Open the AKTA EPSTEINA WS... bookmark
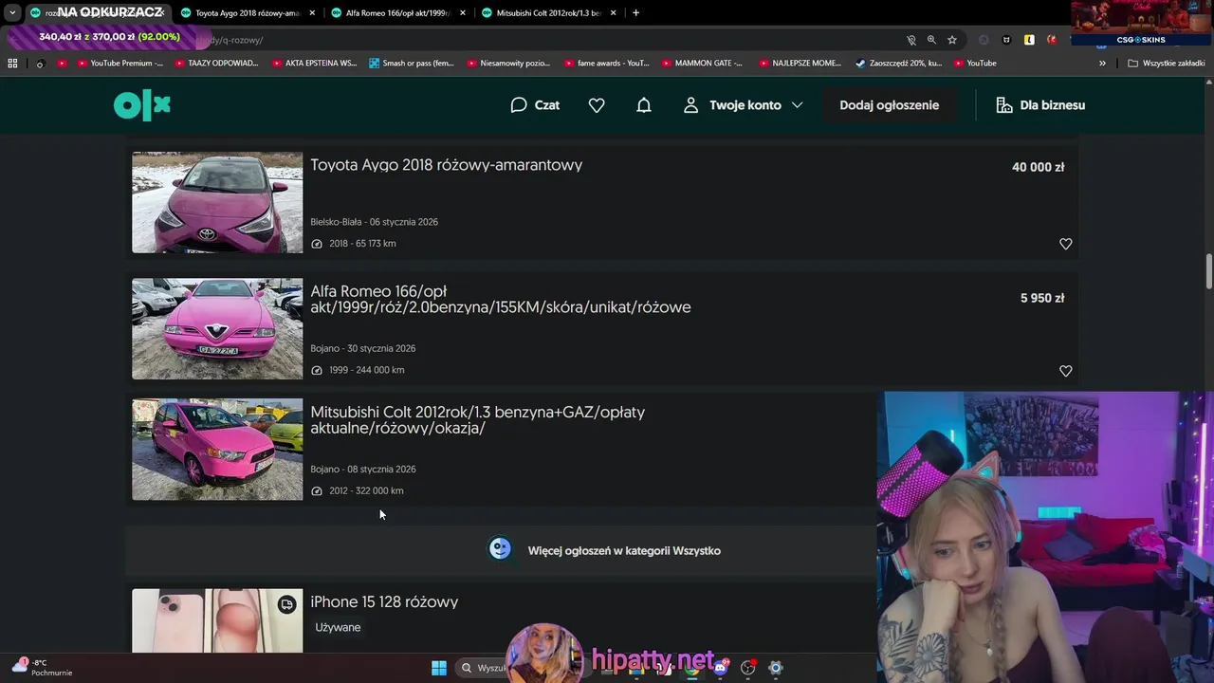The height and width of the screenshot is (683, 1214). tap(314, 64)
